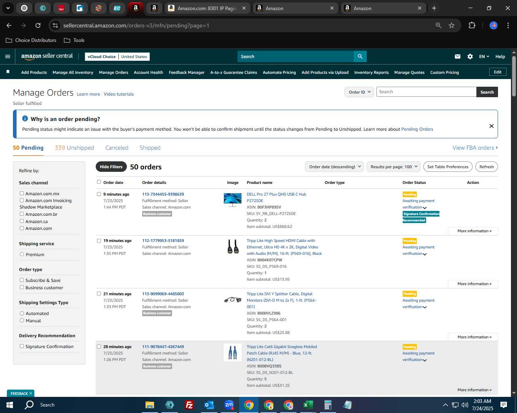This screenshot has width=517, height=413.
Task: Open the Order date (descending) sort dropdown
Action: tap(334, 167)
